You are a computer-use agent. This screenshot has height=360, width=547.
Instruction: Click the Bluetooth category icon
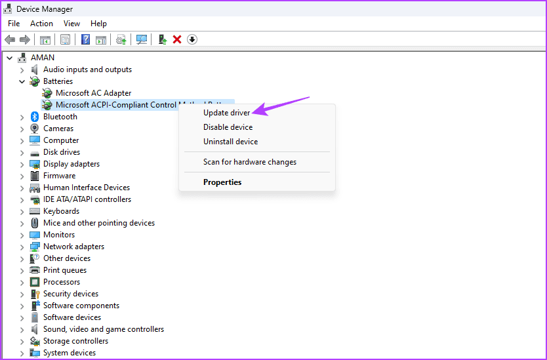[35, 117]
